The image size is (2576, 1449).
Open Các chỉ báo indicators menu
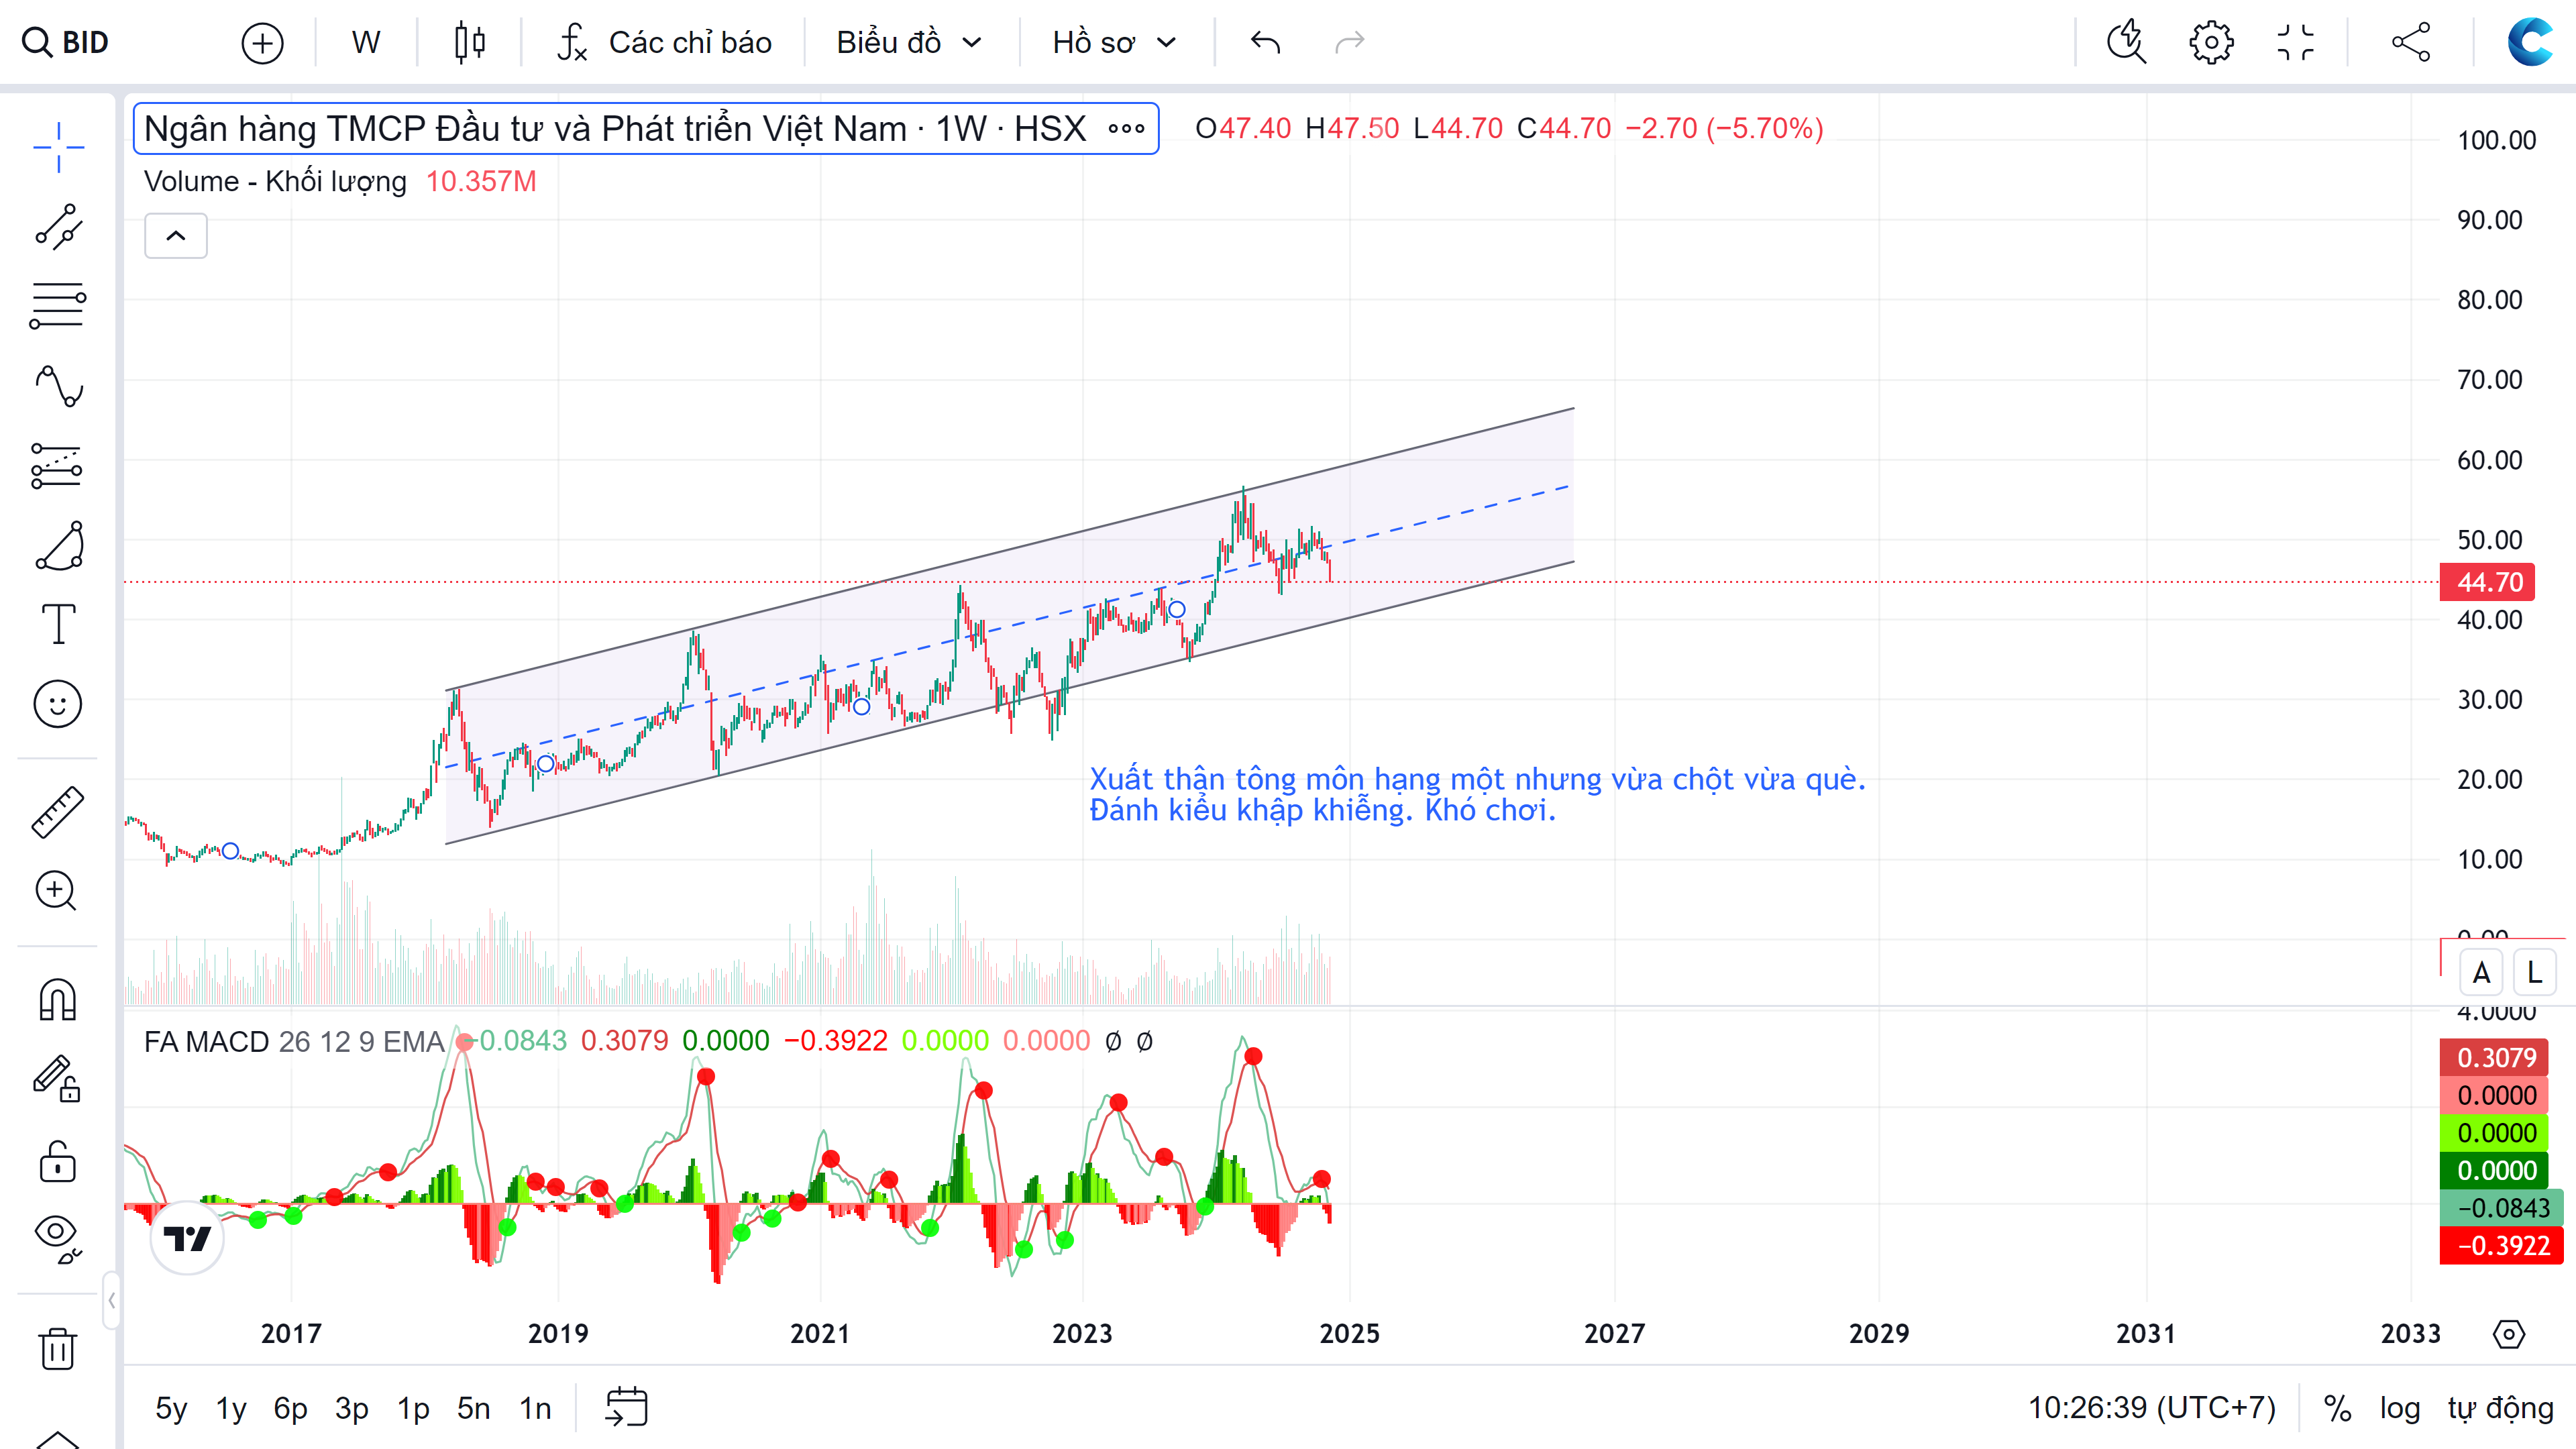point(665,42)
